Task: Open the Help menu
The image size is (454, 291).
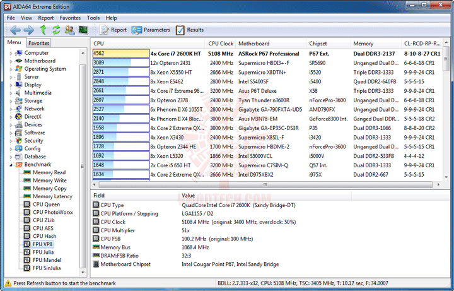Action: point(111,18)
